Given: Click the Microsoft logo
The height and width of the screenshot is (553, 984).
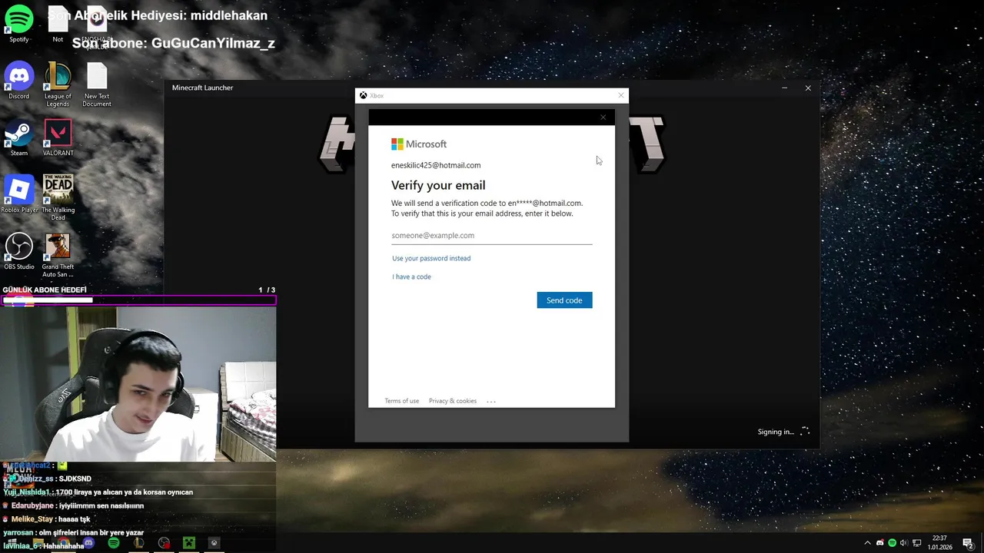Looking at the screenshot, I should 418,144.
